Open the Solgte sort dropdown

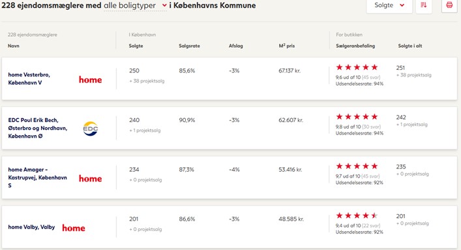(389, 5)
